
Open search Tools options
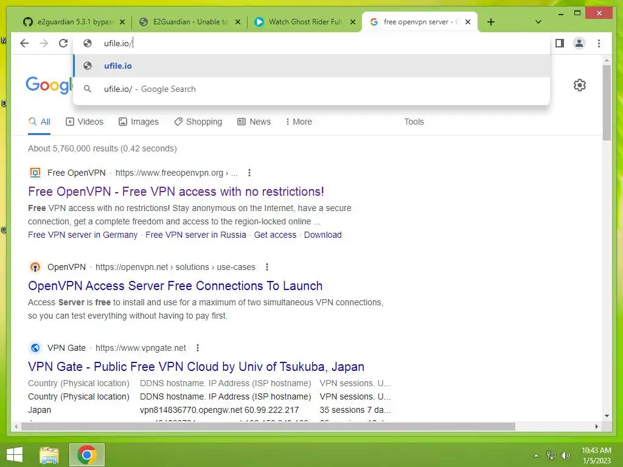(x=414, y=122)
